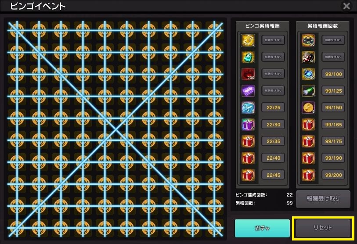Click the red gift box beside 99/200
The height and width of the screenshot is (244, 357).
308,175
